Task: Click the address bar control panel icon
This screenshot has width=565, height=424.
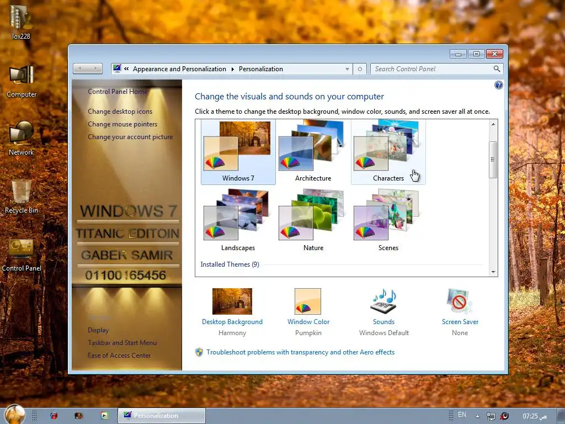Action: click(117, 68)
